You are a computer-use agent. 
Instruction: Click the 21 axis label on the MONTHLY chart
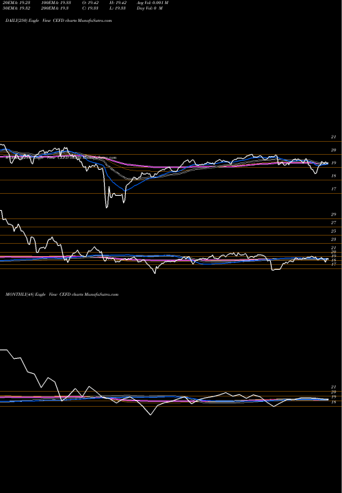click(x=333, y=387)
